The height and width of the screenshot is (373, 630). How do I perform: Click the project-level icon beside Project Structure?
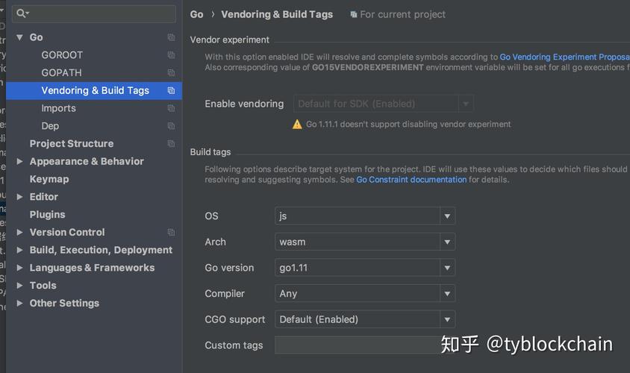pyautogui.click(x=171, y=144)
